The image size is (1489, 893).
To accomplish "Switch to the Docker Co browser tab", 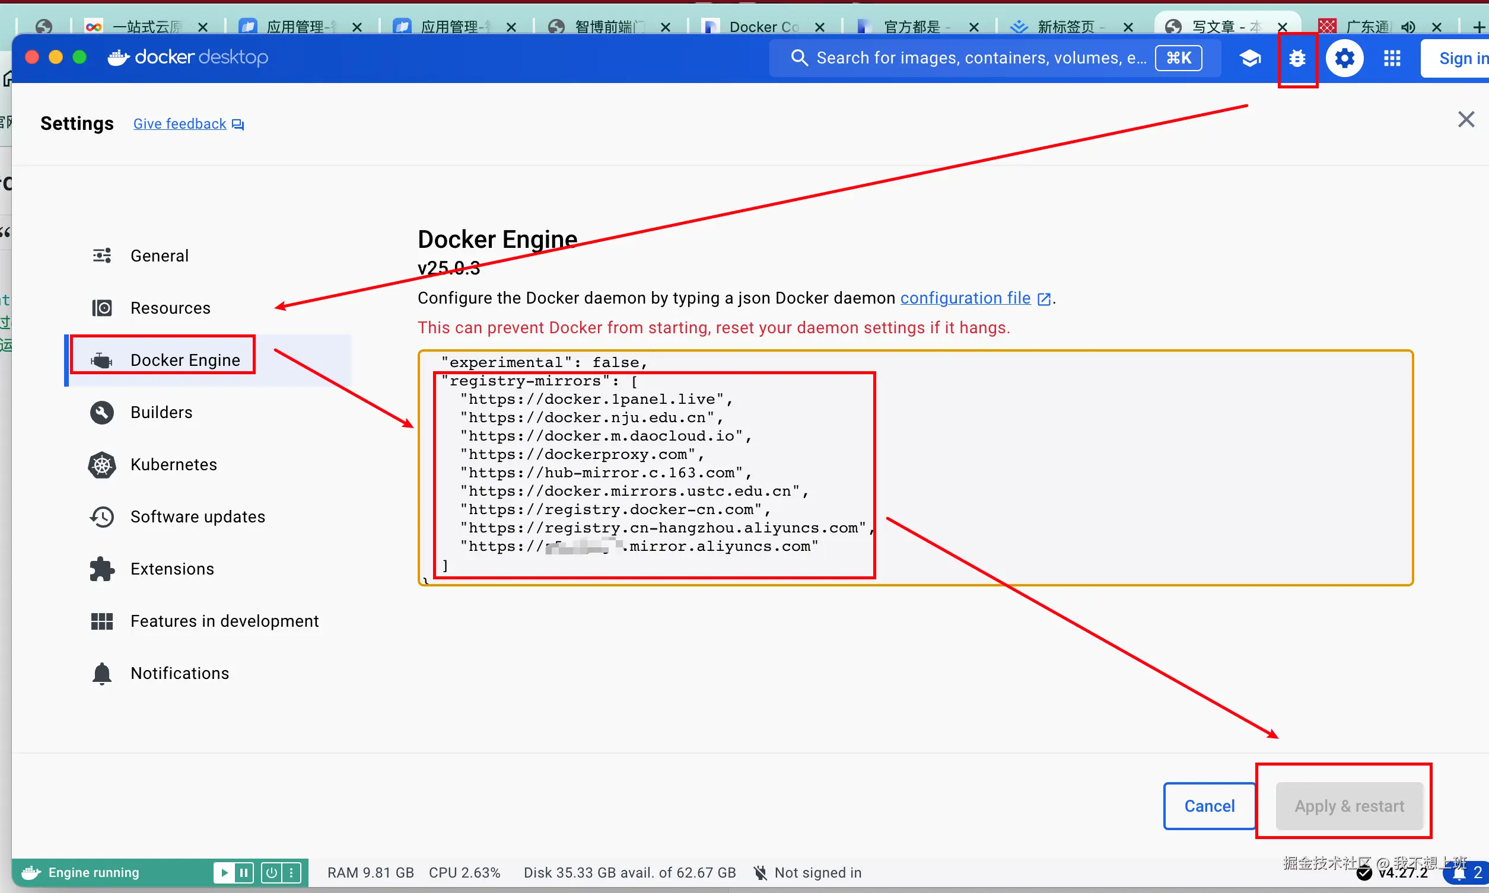I will [x=763, y=27].
